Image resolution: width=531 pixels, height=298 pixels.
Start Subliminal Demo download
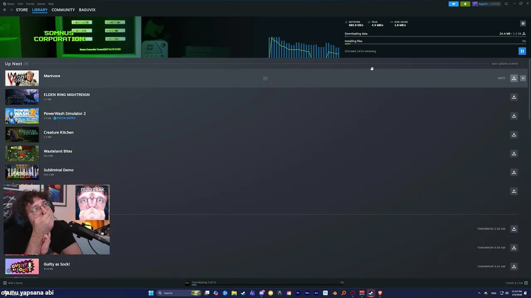click(514, 172)
